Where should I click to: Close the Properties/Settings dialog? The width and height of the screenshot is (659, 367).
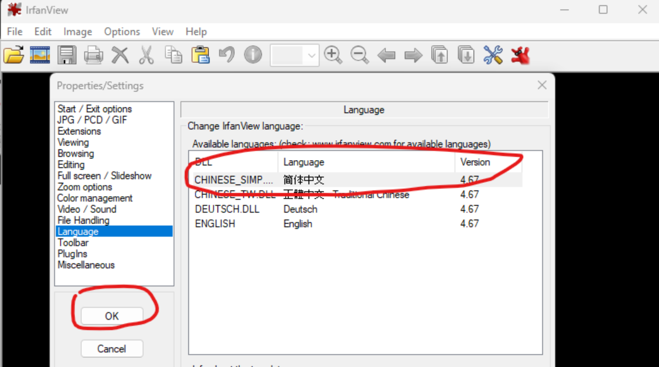pos(542,85)
